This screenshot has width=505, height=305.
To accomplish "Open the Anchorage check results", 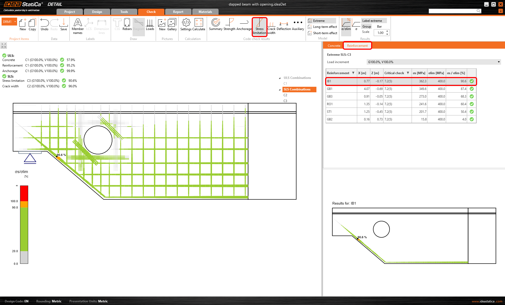I will click(x=244, y=25).
